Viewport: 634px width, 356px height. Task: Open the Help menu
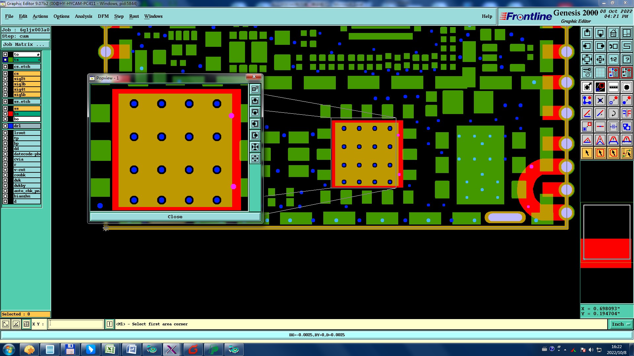tap(487, 16)
